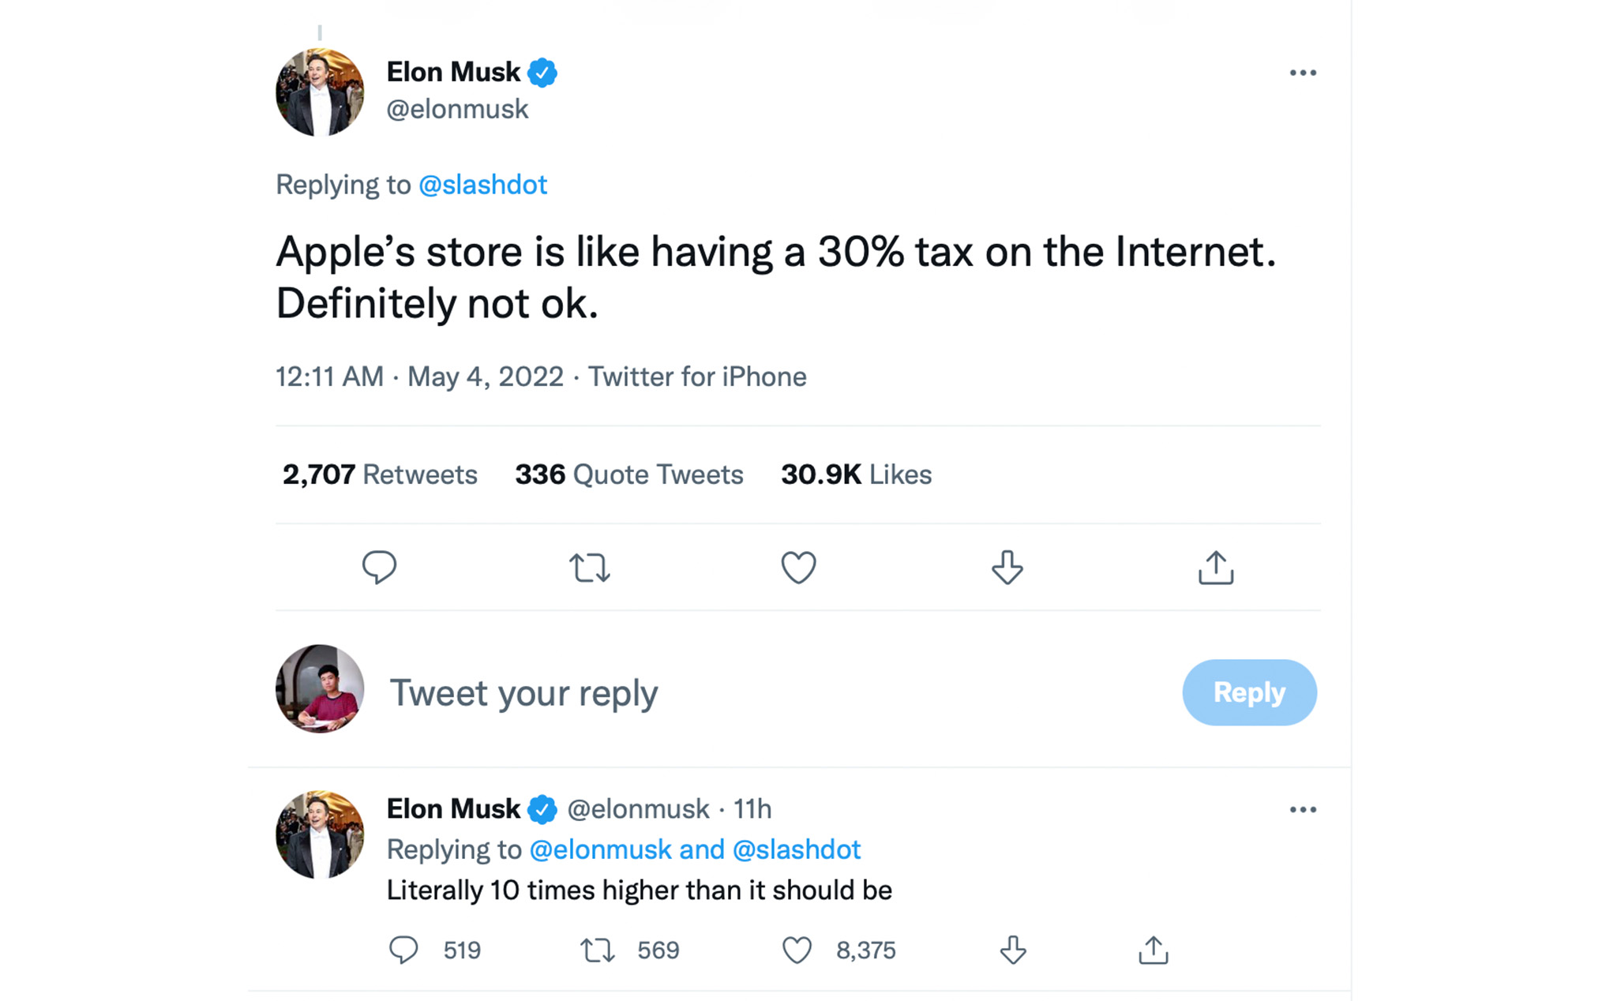Click the reply icon under the main tweet

point(379,567)
